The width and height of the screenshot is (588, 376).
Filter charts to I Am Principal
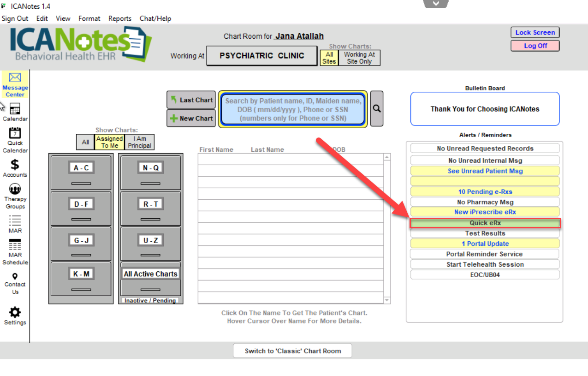(139, 142)
